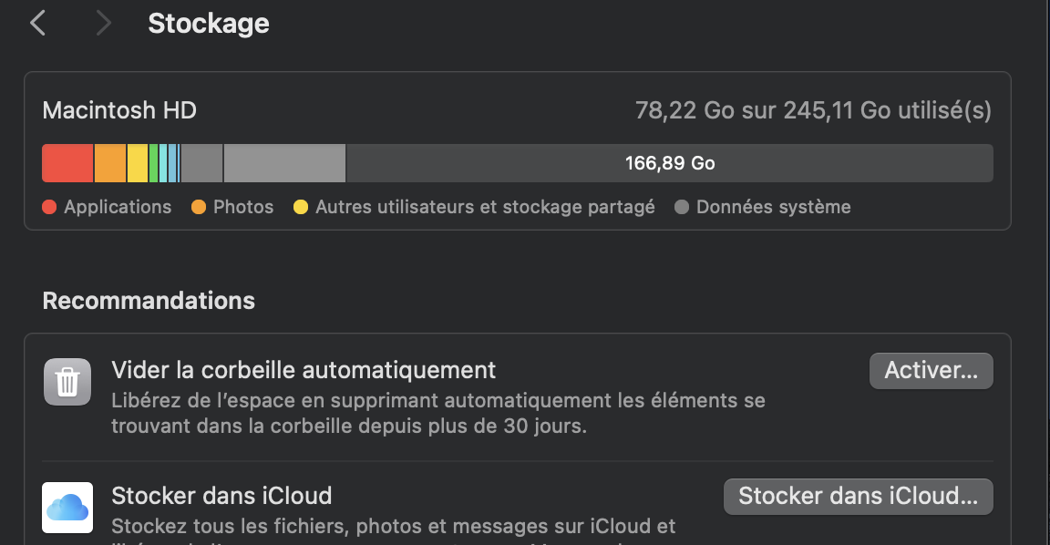Select the red Applications bar segment
Image resolution: width=1050 pixels, height=545 pixels.
point(67,164)
